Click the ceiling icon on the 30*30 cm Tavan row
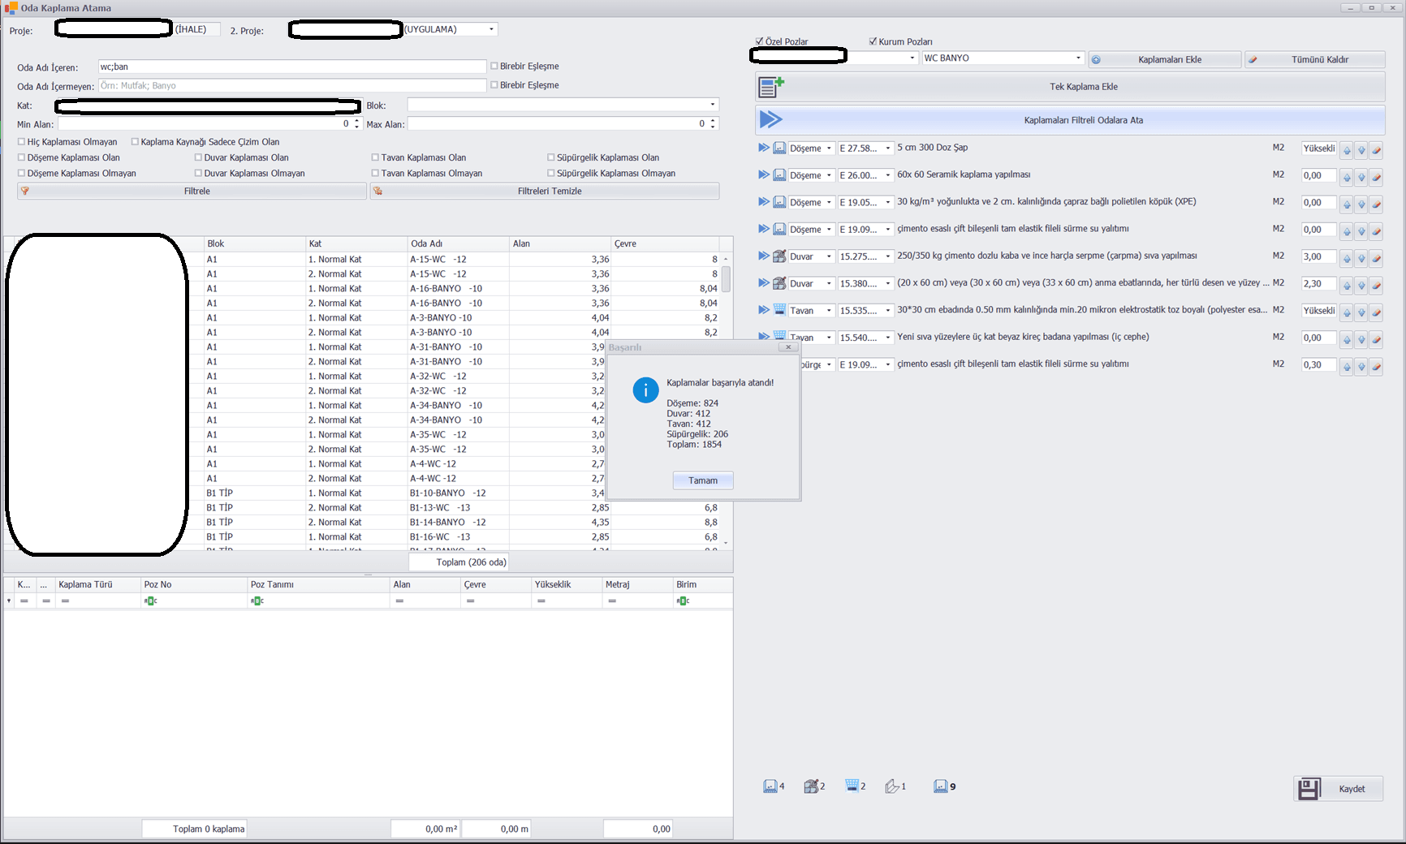Screen dimensions: 1406x844 [779, 310]
